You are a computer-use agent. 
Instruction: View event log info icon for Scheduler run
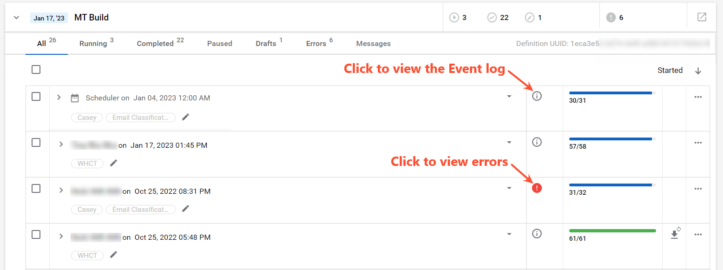(537, 96)
